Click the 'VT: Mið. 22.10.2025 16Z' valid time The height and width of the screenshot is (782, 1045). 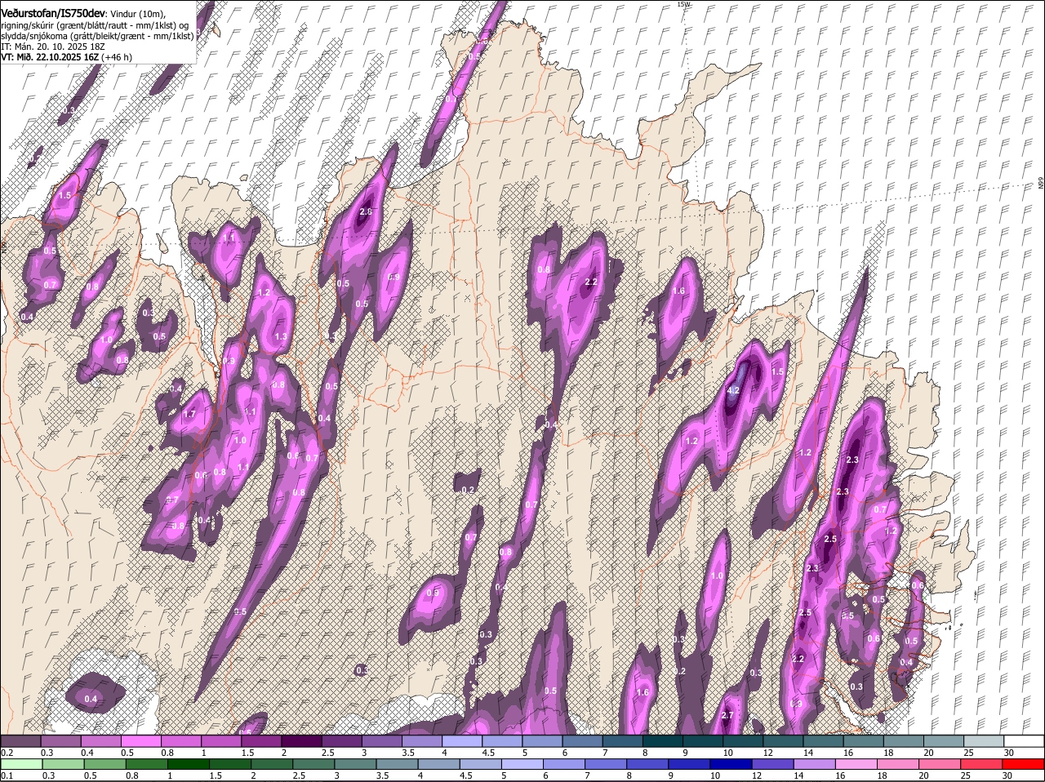[x=50, y=57]
